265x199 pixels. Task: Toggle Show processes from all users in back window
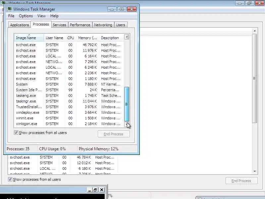[10, 179]
